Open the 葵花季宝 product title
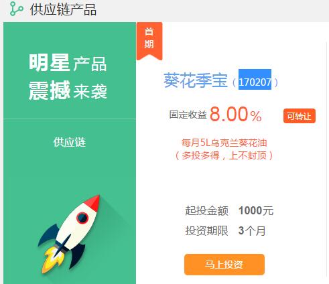The height and width of the screenshot is (284, 329). [196, 80]
